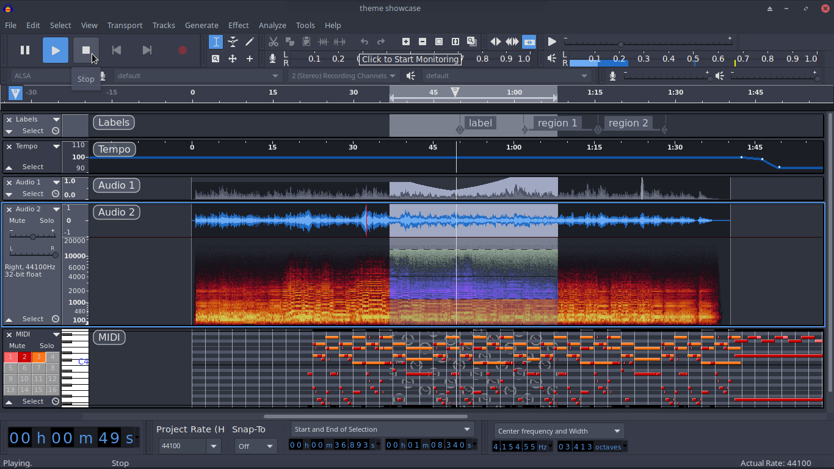Open Start and End of Selection dropdown
834x469 pixels.
tap(383, 429)
